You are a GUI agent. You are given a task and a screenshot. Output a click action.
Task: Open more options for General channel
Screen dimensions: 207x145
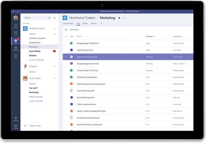click(54, 34)
